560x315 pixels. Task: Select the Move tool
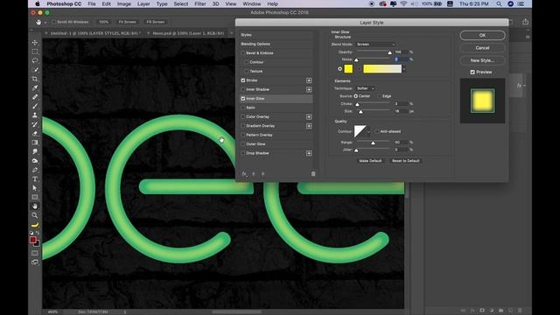point(35,43)
